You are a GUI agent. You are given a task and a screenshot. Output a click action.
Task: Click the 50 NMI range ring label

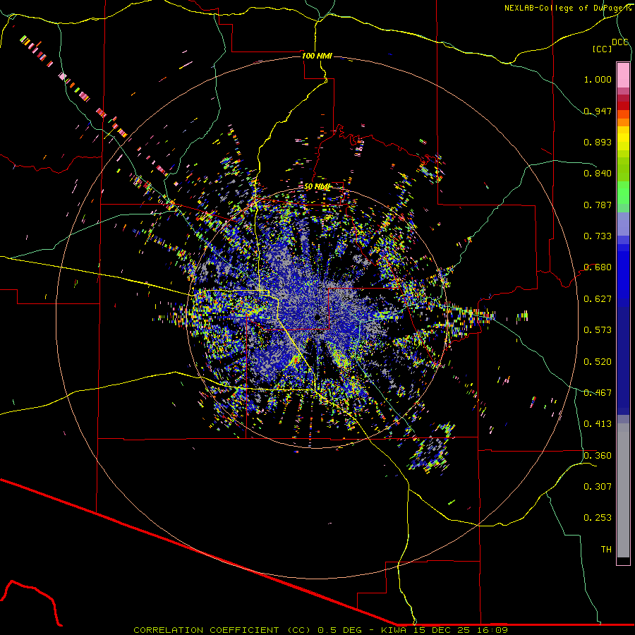click(317, 187)
